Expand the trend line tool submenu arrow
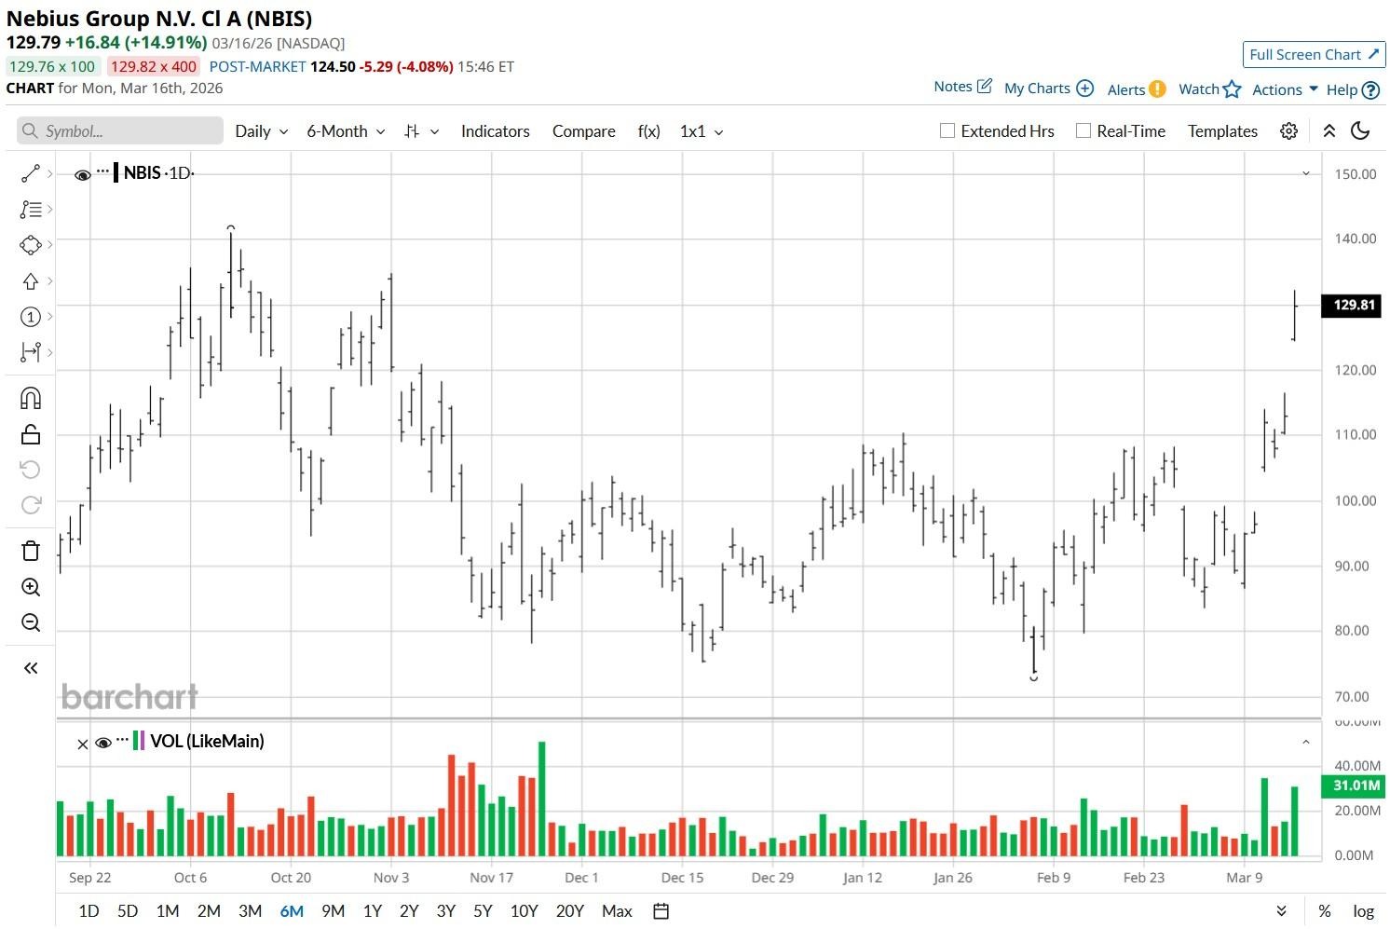Screen dimensions: 1390x929 point(49,173)
